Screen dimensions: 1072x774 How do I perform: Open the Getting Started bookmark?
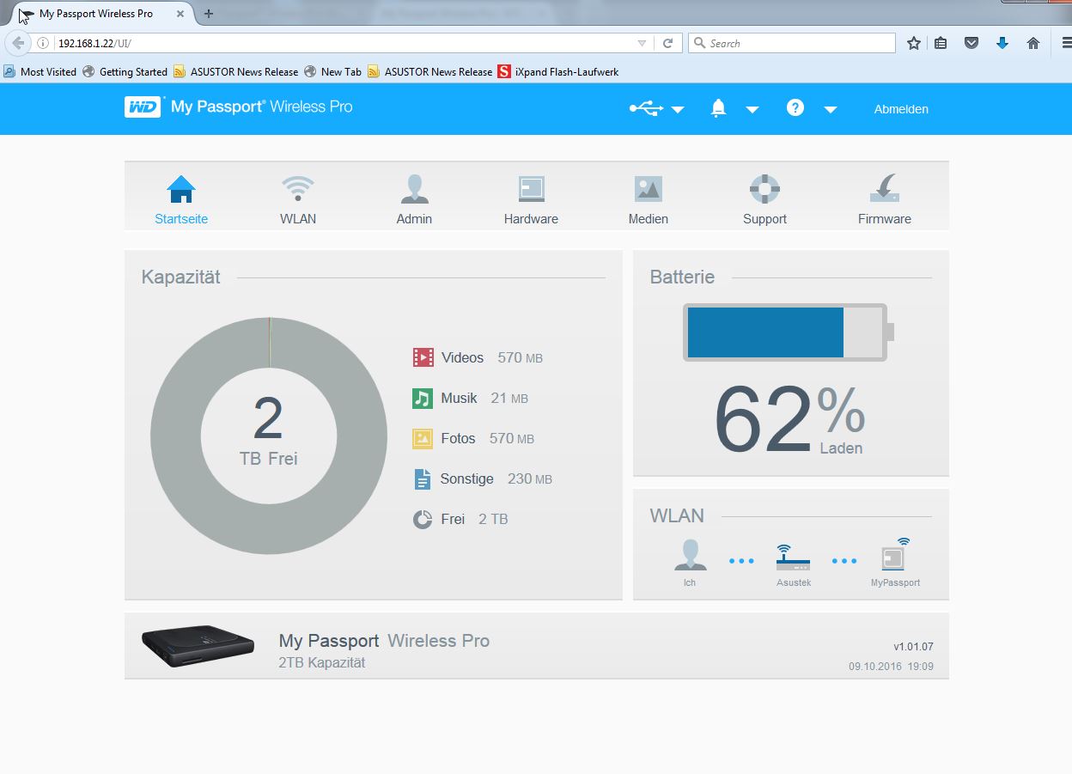pos(125,72)
